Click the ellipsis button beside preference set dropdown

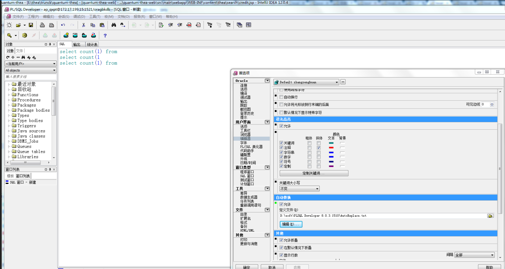(343, 82)
